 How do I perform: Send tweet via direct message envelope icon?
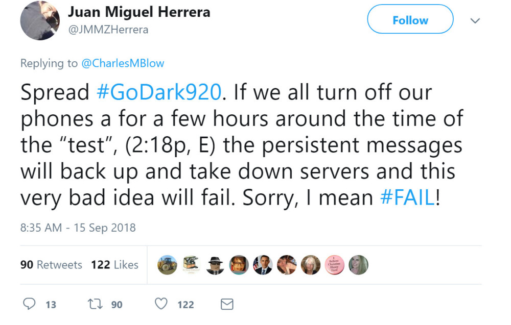click(226, 305)
